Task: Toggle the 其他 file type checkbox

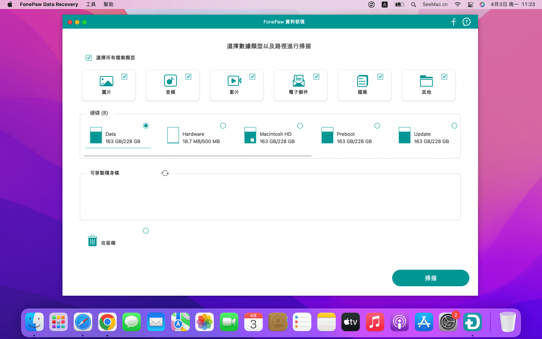Action: click(445, 77)
